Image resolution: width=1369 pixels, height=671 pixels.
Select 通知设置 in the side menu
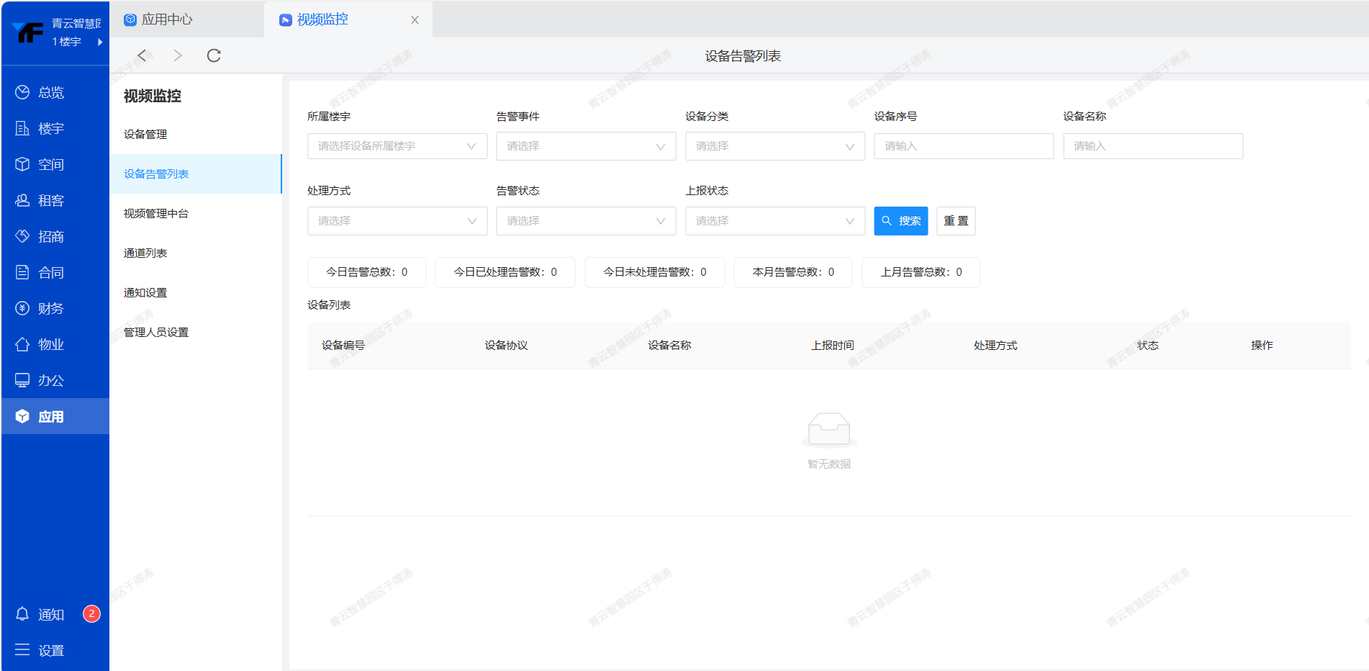(x=145, y=293)
